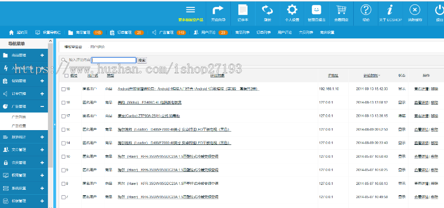Open the 记事本 notepad icon
The height and width of the screenshot is (208, 444).
click(x=243, y=10)
